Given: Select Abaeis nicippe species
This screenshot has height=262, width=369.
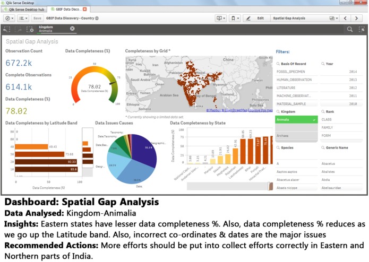Looking at the screenshot, I should tap(296, 188).
